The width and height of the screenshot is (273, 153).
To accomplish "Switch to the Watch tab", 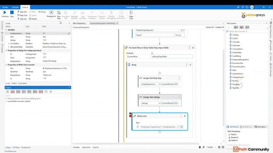I will 14,83.
